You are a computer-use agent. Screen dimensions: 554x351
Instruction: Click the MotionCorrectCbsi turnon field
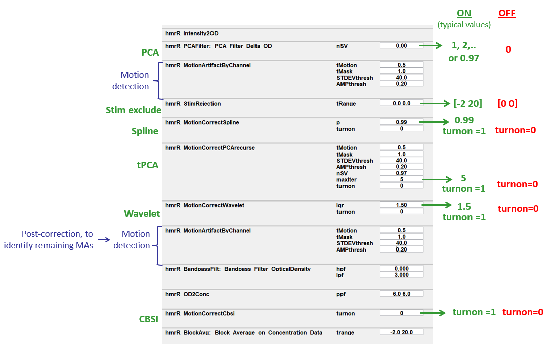tap(401, 313)
